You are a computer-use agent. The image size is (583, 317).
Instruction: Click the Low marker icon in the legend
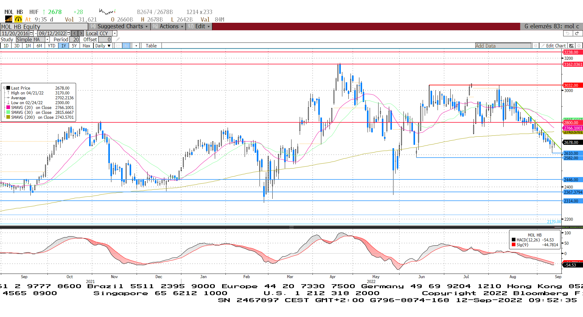coord(8,103)
